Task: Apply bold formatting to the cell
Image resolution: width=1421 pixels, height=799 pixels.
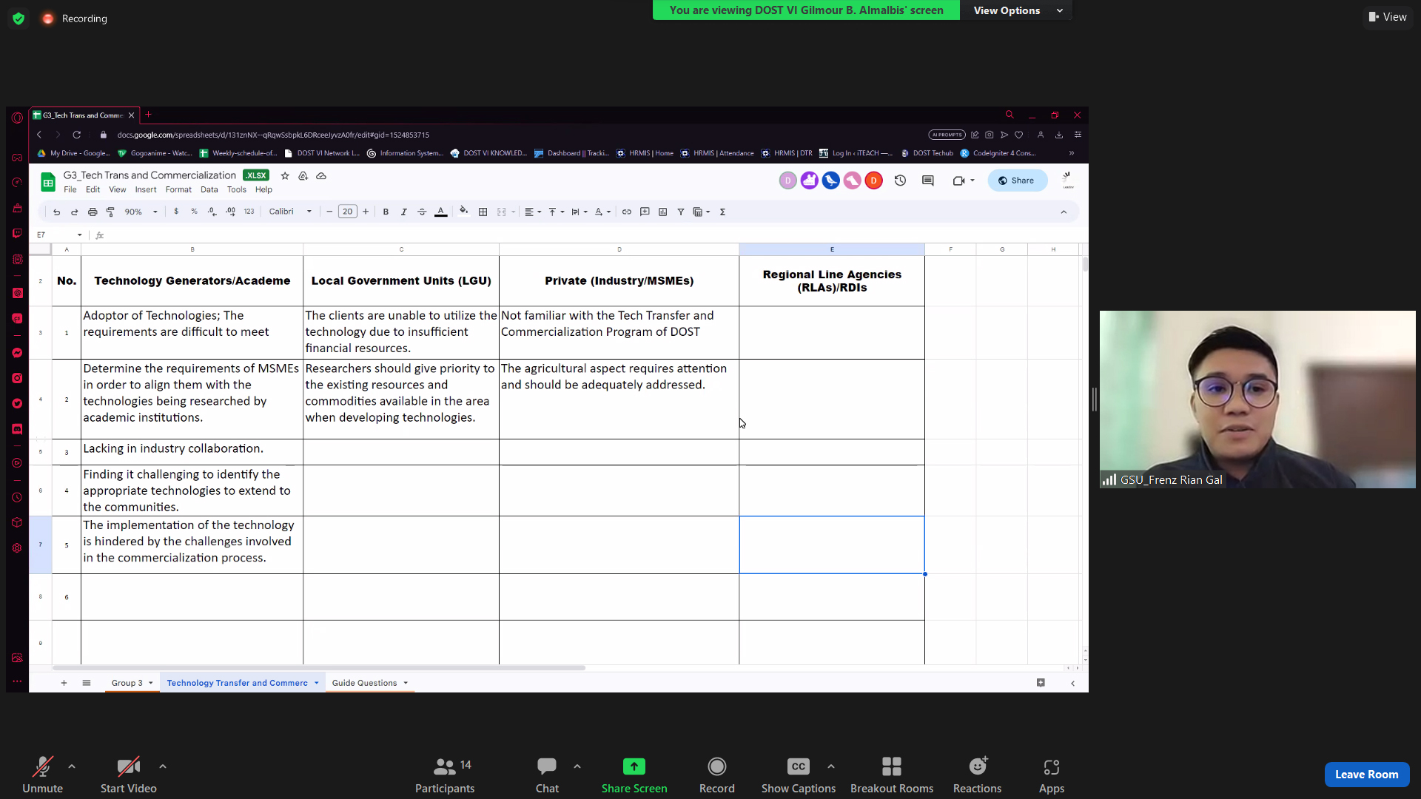Action: [386, 212]
